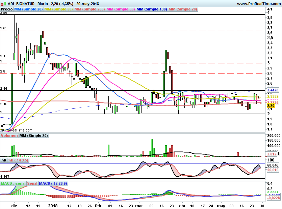This screenshot has height=209, width=282.
Task: Click the www.ProRealTime.com link at top
Action: (259, 4)
